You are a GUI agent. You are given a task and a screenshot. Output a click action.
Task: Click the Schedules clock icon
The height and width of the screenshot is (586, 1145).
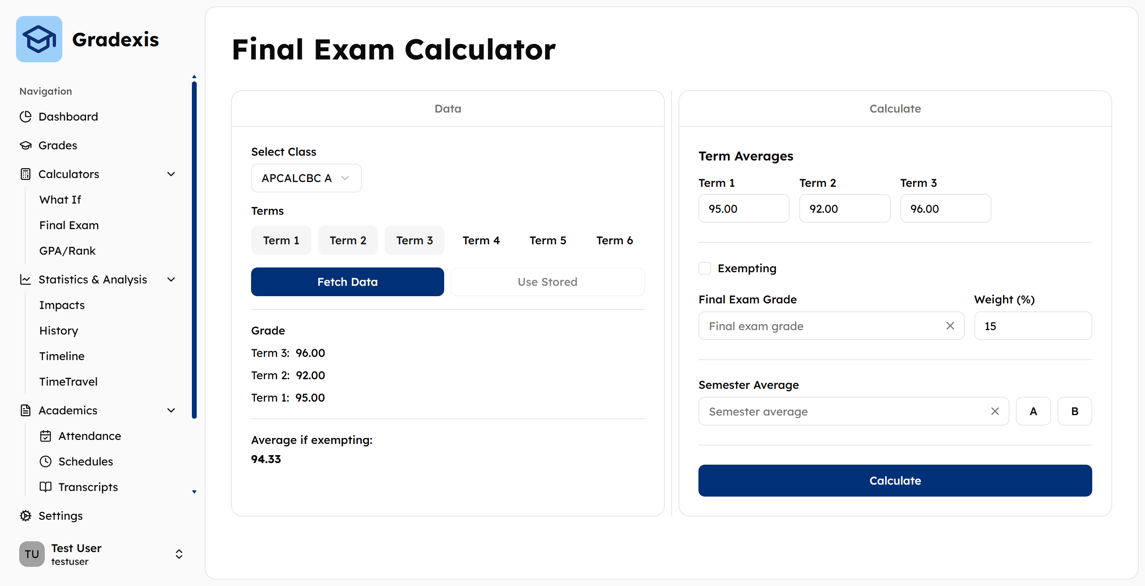point(45,461)
